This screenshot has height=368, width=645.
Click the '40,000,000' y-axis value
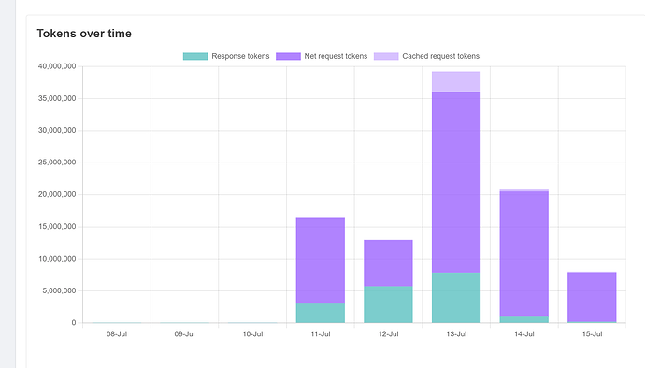pyautogui.click(x=57, y=66)
